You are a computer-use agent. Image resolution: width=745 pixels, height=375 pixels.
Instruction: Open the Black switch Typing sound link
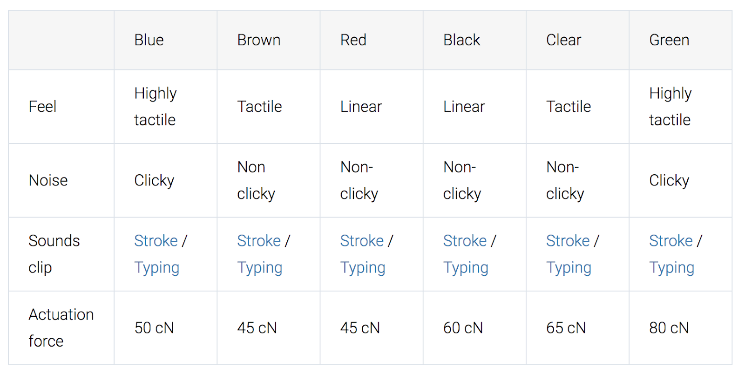(x=466, y=268)
